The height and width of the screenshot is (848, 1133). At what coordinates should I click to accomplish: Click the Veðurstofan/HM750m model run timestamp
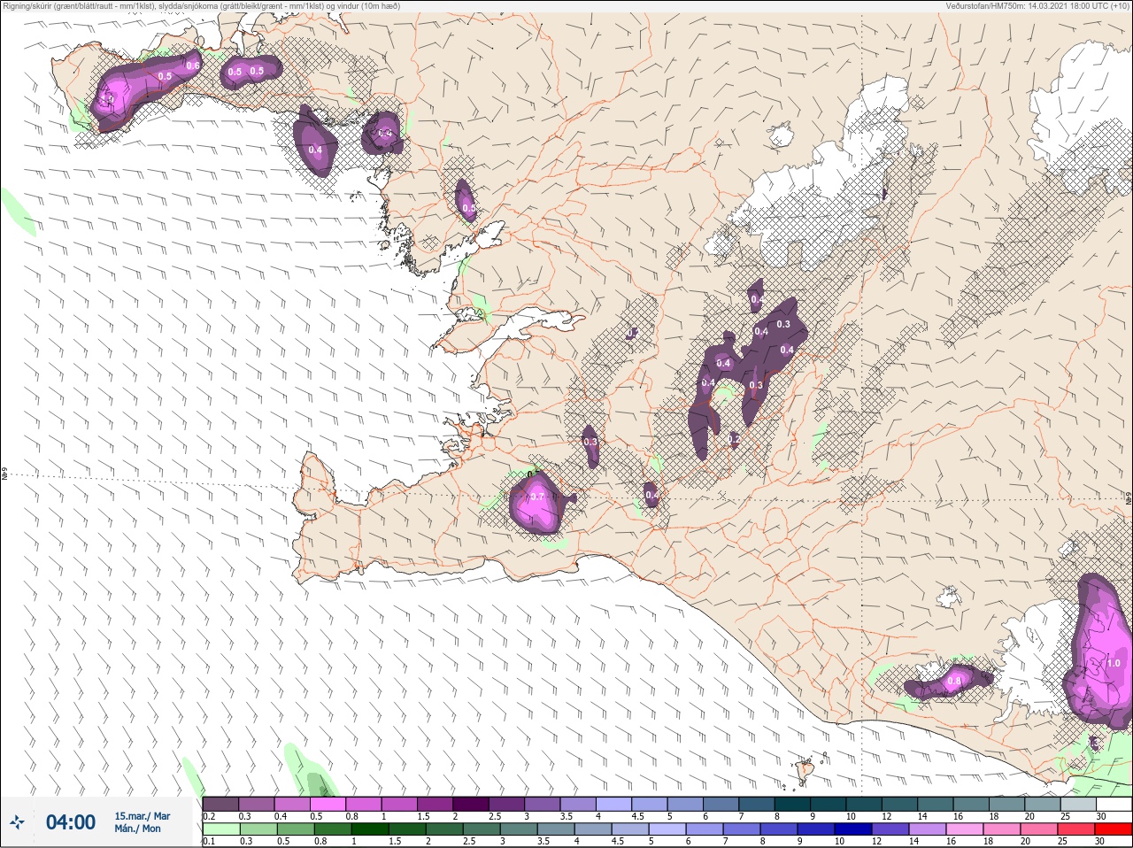coord(1037,6)
